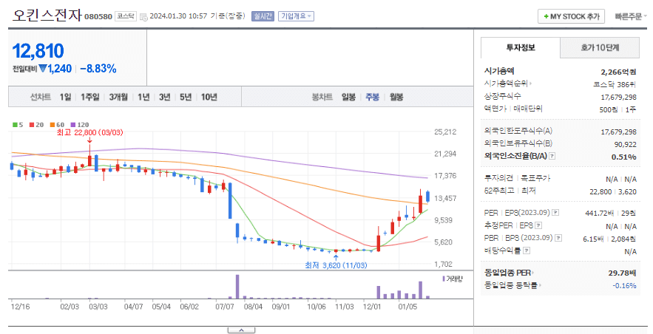Click the industry PER value 29.78배
This screenshot has height=334, width=653.
622,273
